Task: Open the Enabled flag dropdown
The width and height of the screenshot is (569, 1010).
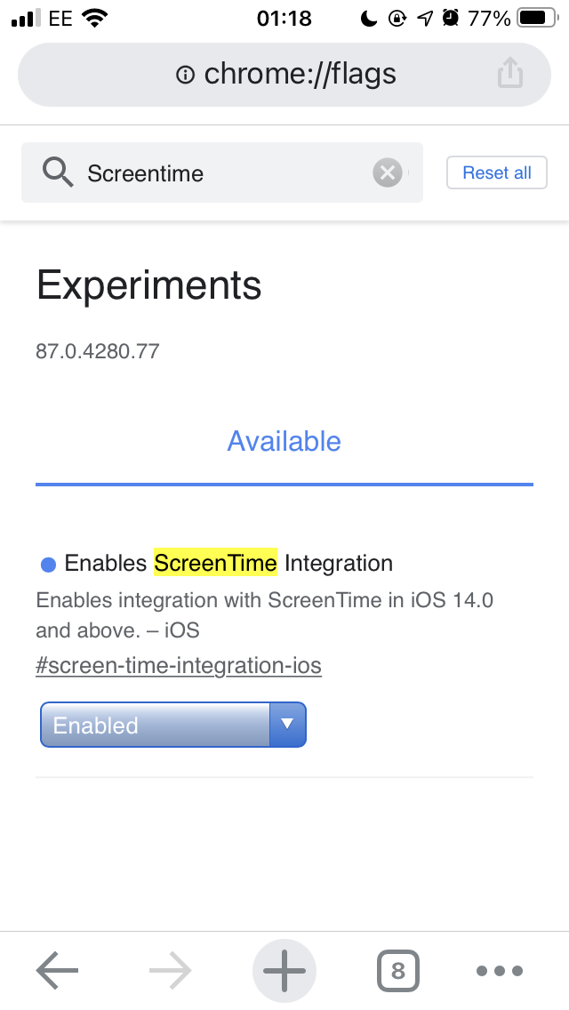Action: coord(156,725)
